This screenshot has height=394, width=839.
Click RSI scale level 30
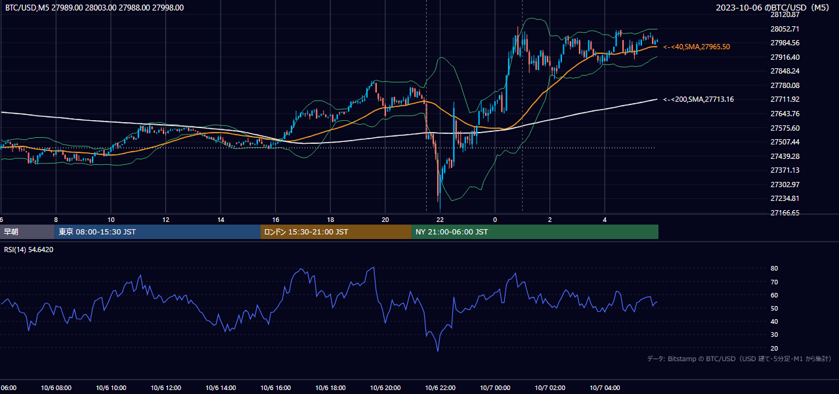coord(775,335)
